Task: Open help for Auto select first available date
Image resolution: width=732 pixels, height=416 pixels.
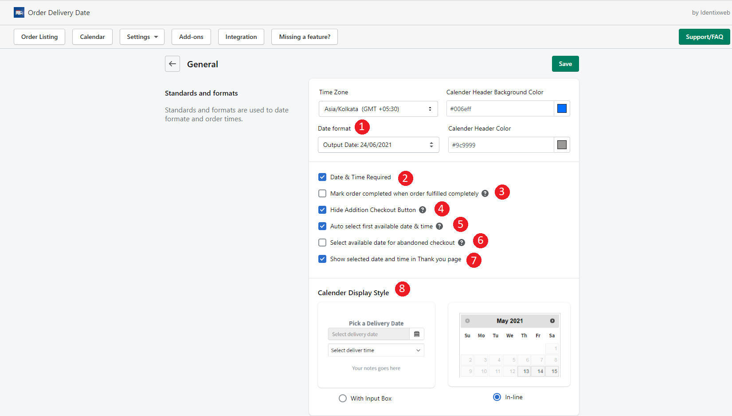Action: [x=439, y=226]
